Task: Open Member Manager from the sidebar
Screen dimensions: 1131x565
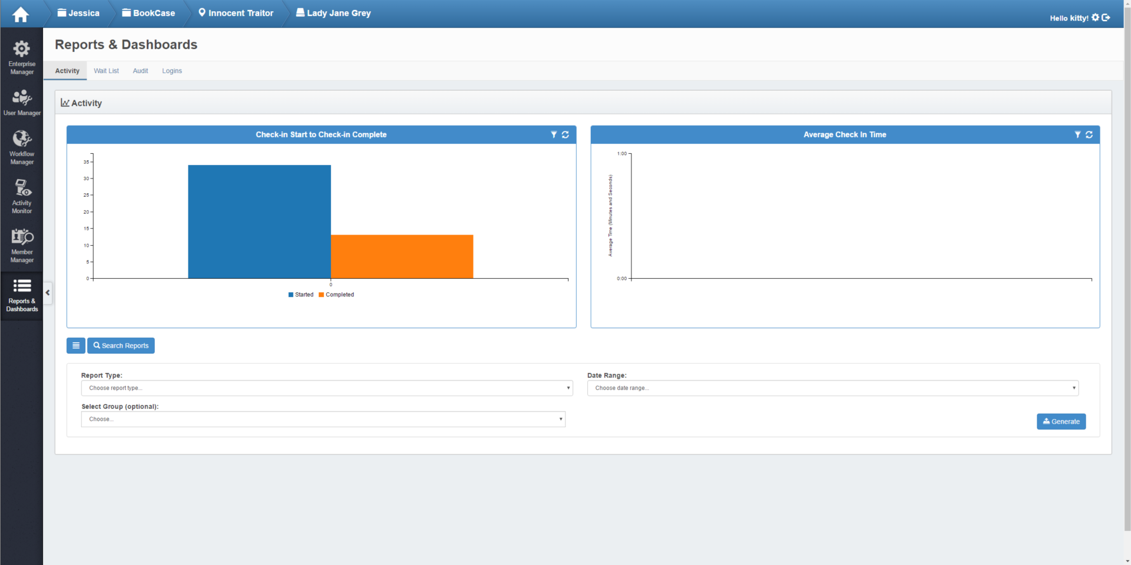Action: click(x=22, y=246)
